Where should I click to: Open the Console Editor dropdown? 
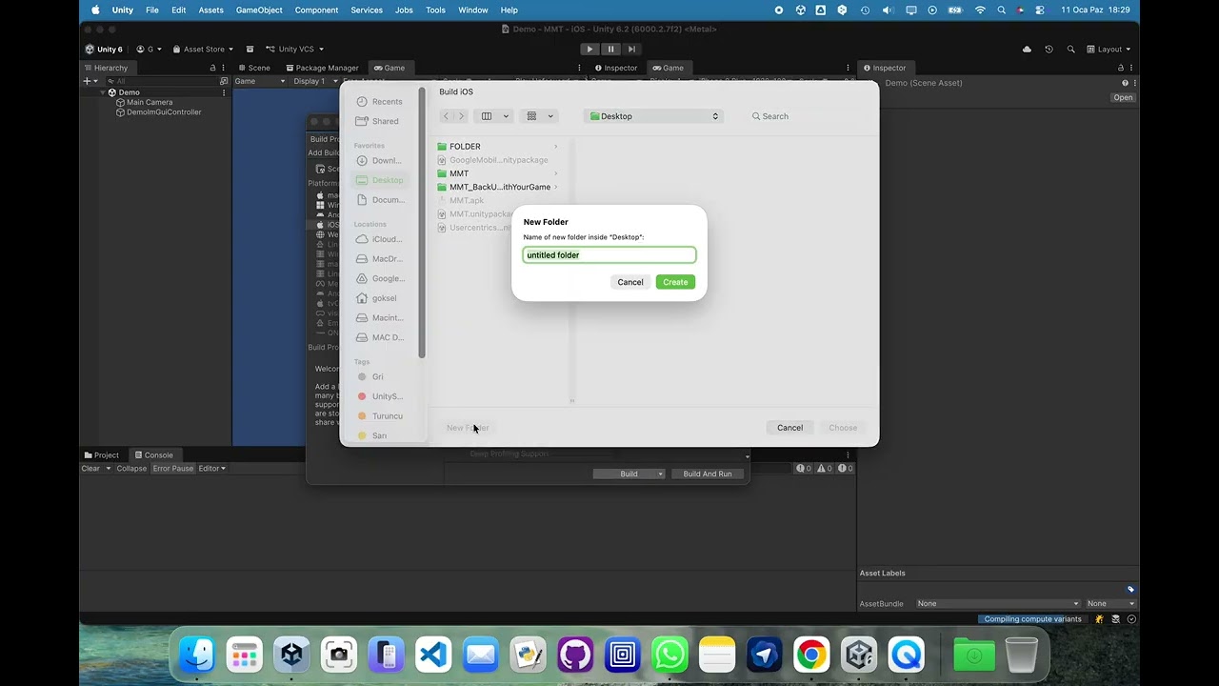coord(211,468)
